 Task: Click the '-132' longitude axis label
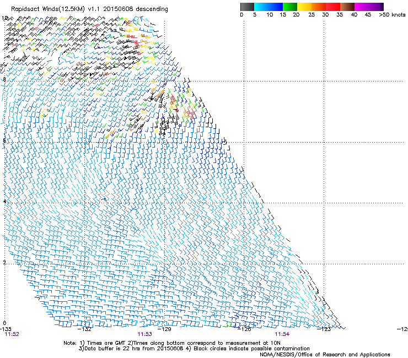click(85, 329)
